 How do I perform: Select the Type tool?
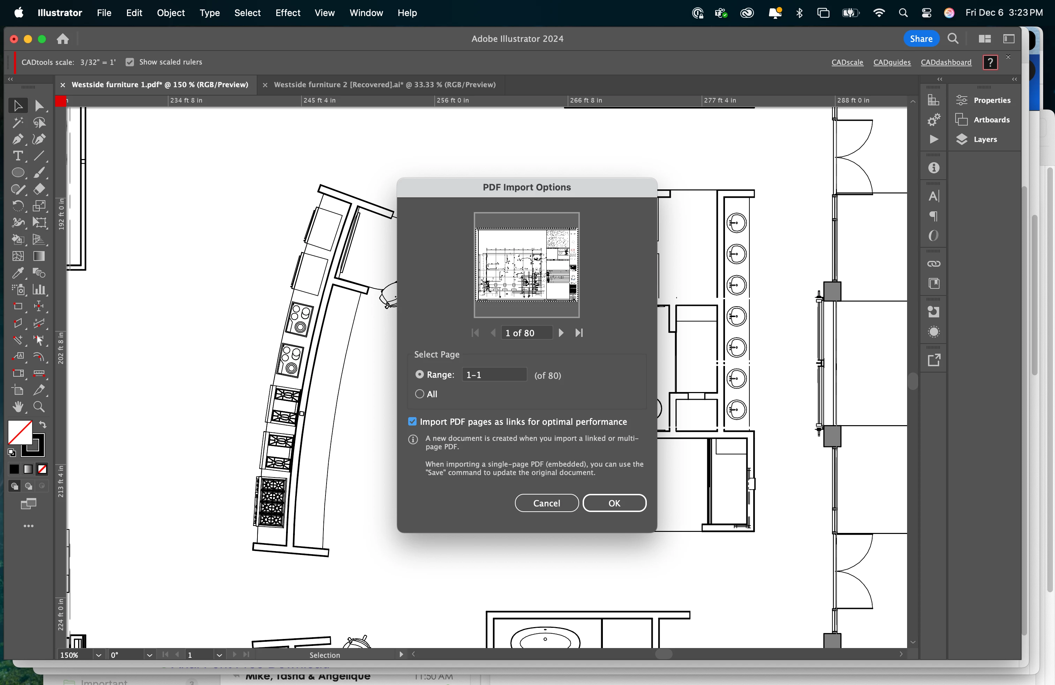tap(18, 156)
